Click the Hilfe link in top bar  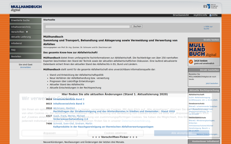pyautogui.click(x=215, y=15)
